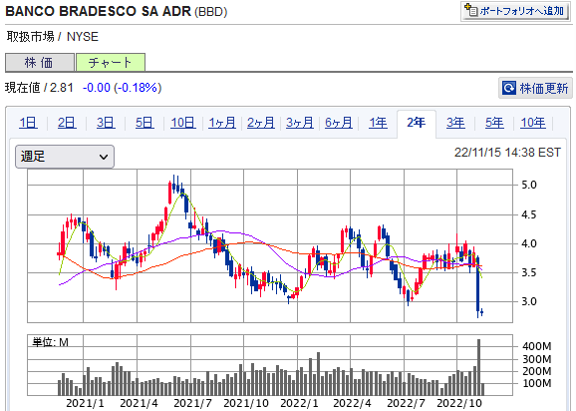Viewport: 576px width, 411px height.
Task: Show the 5日 chart range
Action: pos(144,123)
